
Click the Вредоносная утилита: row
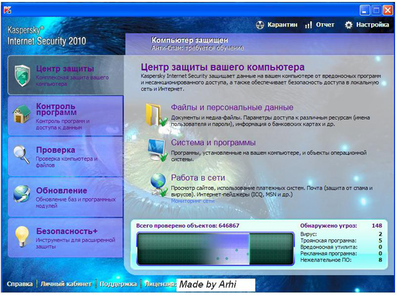click(341, 247)
